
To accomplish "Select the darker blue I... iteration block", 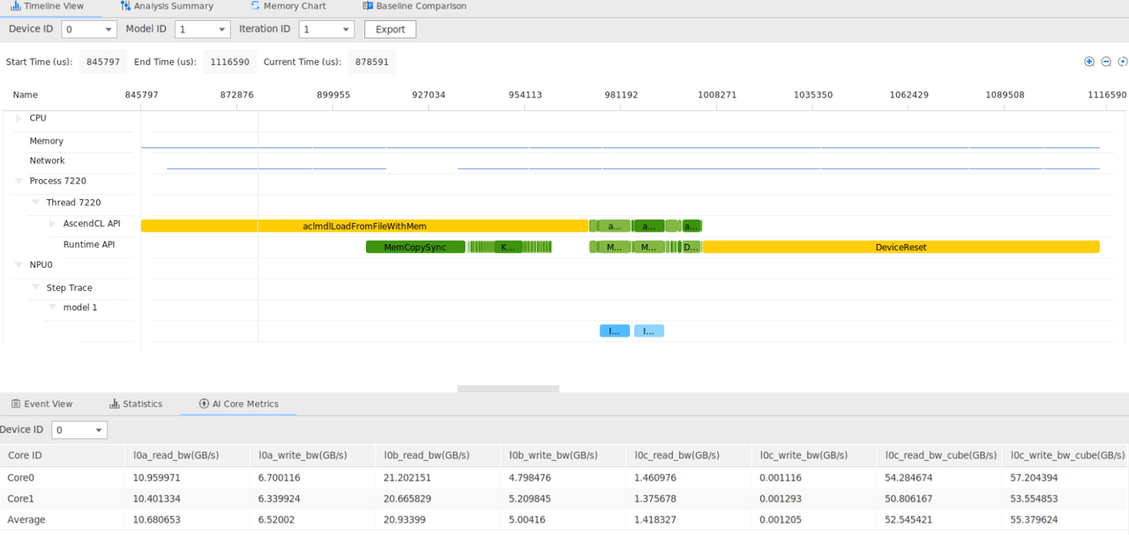I will tap(615, 331).
